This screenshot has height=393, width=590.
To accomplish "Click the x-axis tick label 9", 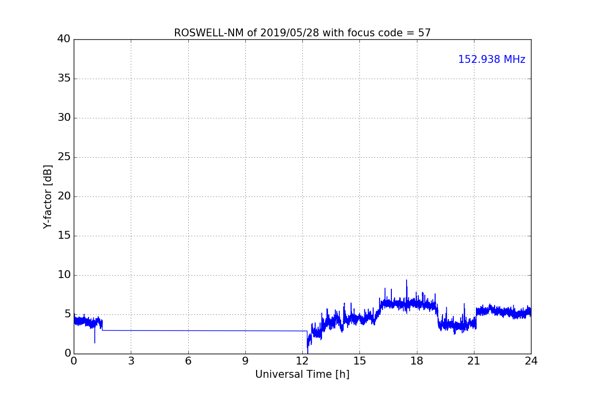I will click(245, 361).
